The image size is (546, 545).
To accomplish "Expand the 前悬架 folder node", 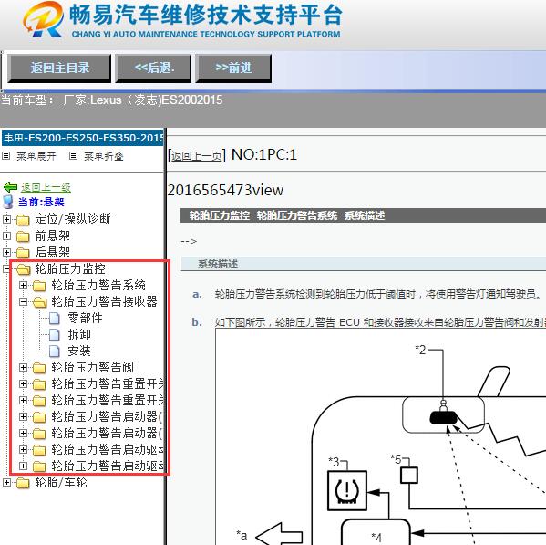I will click(6, 236).
